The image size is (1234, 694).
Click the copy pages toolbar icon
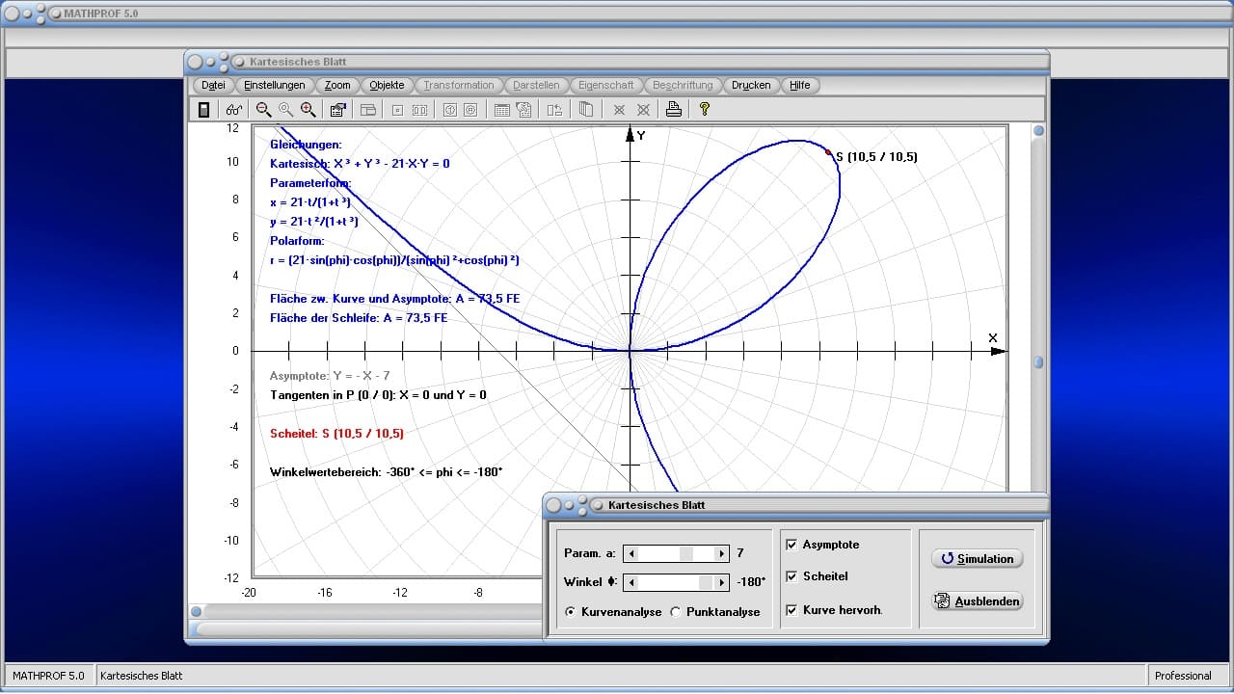(x=586, y=110)
